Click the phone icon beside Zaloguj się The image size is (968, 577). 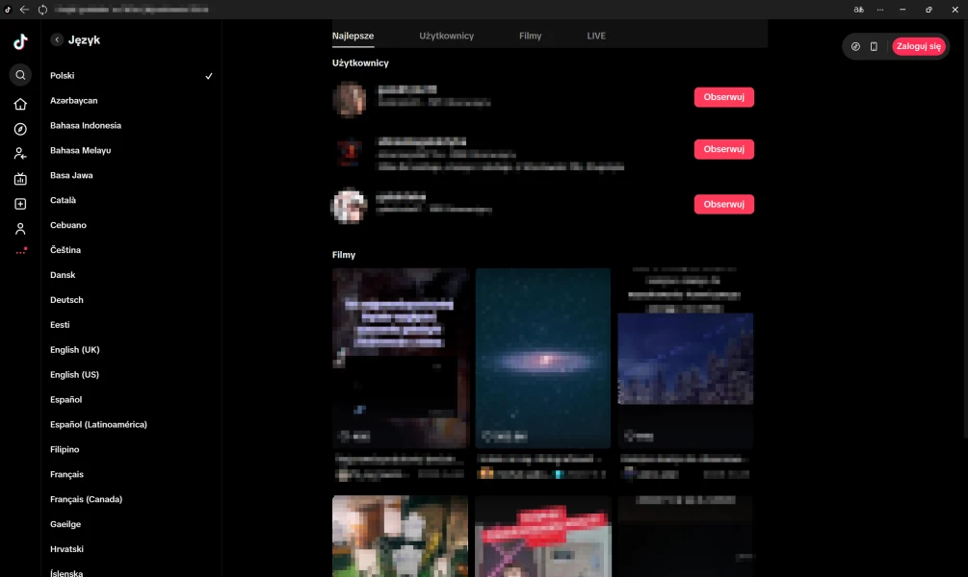click(874, 46)
